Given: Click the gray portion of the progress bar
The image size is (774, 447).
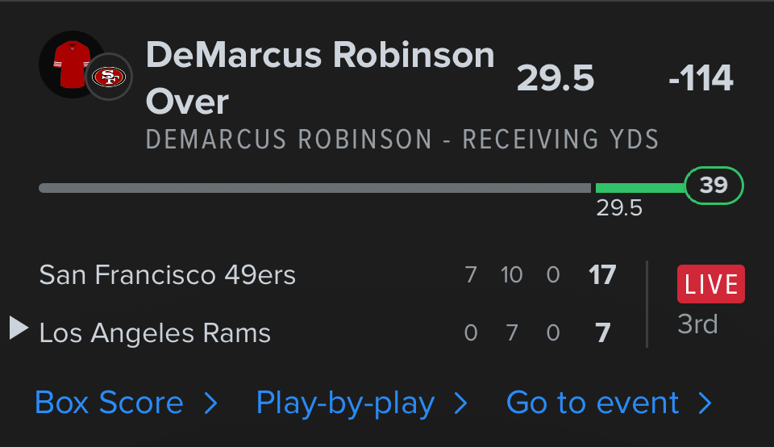Looking at the screenshot, I should [x=314, y=188].
